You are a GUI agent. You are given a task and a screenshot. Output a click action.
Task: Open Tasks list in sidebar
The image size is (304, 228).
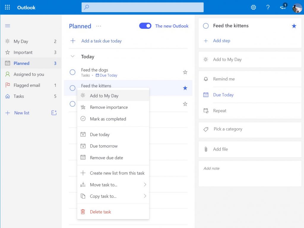coord(31,96)
